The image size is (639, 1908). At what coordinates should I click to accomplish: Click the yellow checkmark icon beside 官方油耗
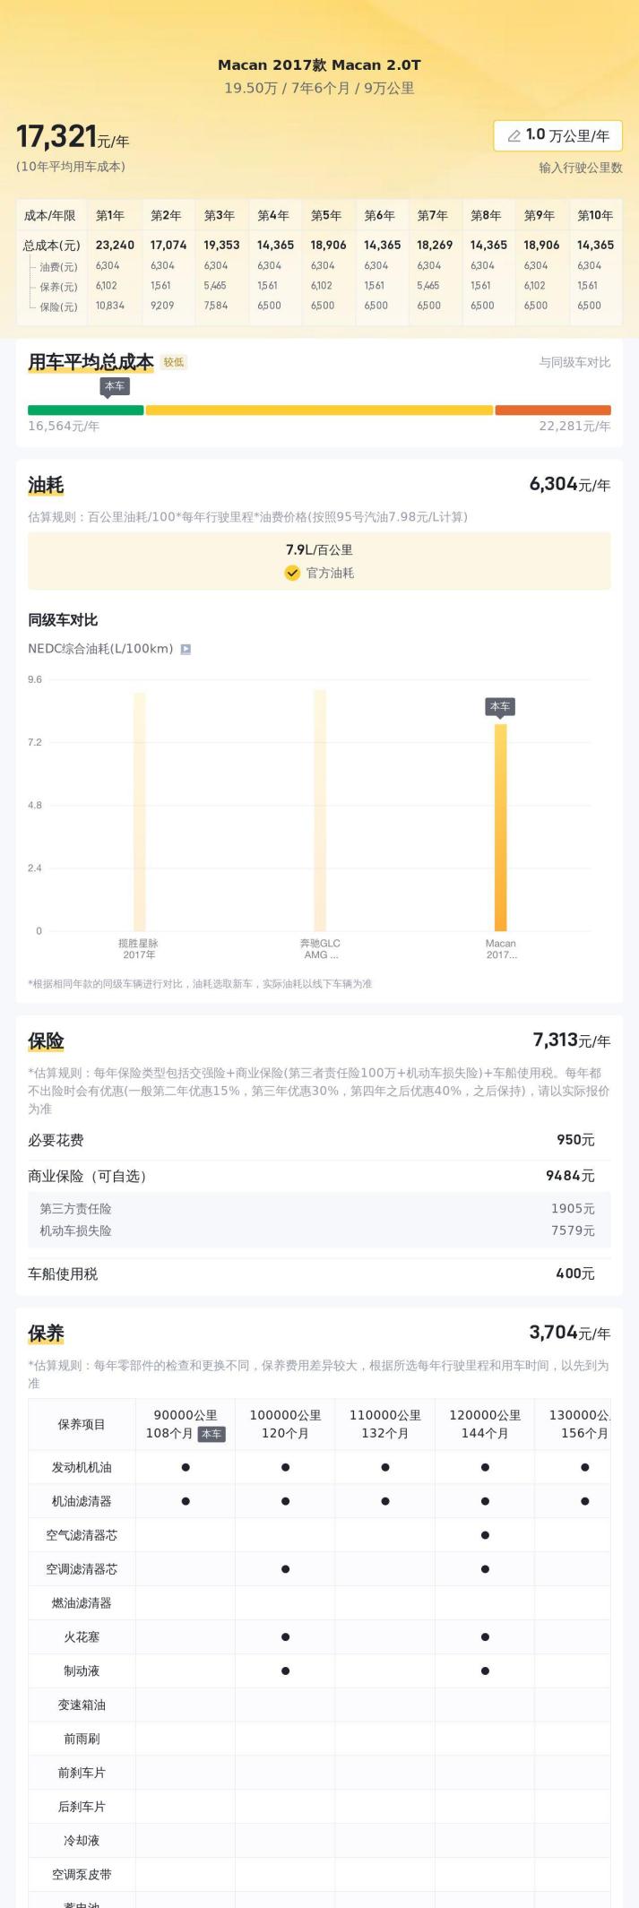coord(292,574)
